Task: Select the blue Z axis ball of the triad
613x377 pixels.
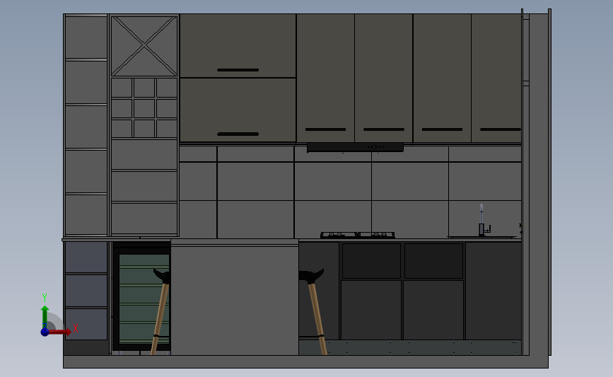Action: pos(45,332)
